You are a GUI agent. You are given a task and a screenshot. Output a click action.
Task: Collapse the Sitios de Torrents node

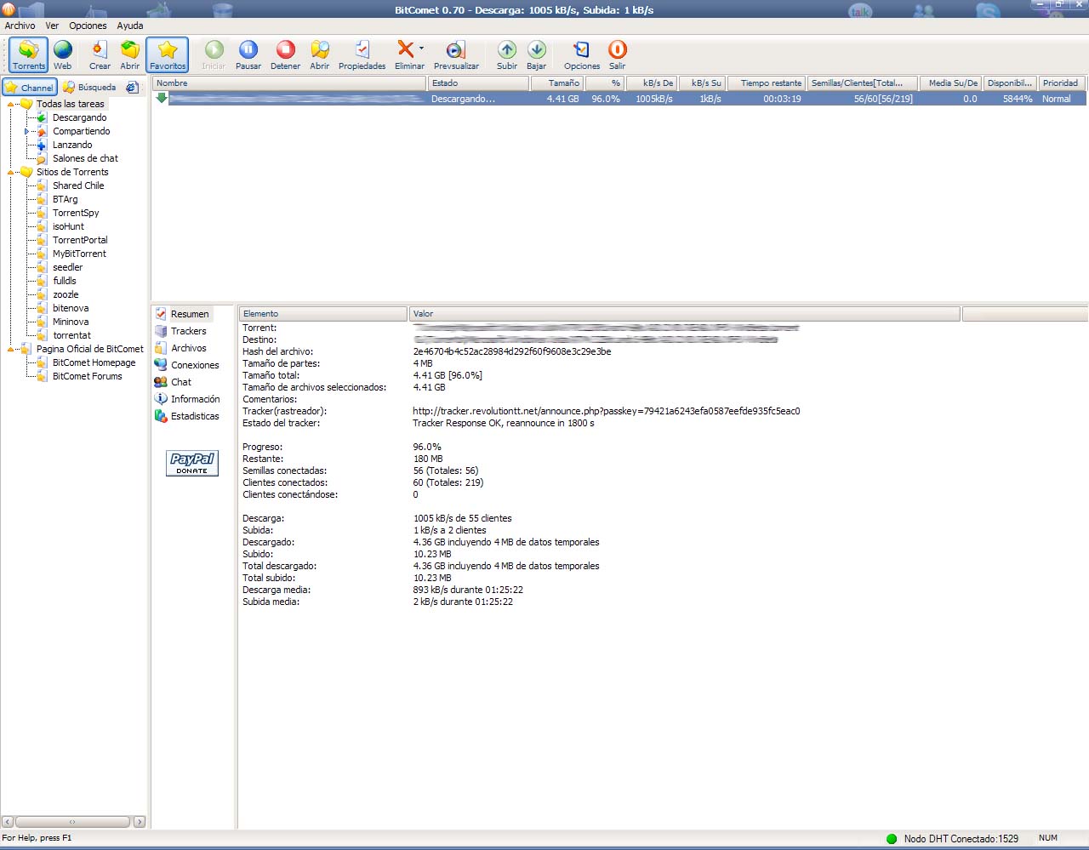pyautogui.click(x=11, y=172)
